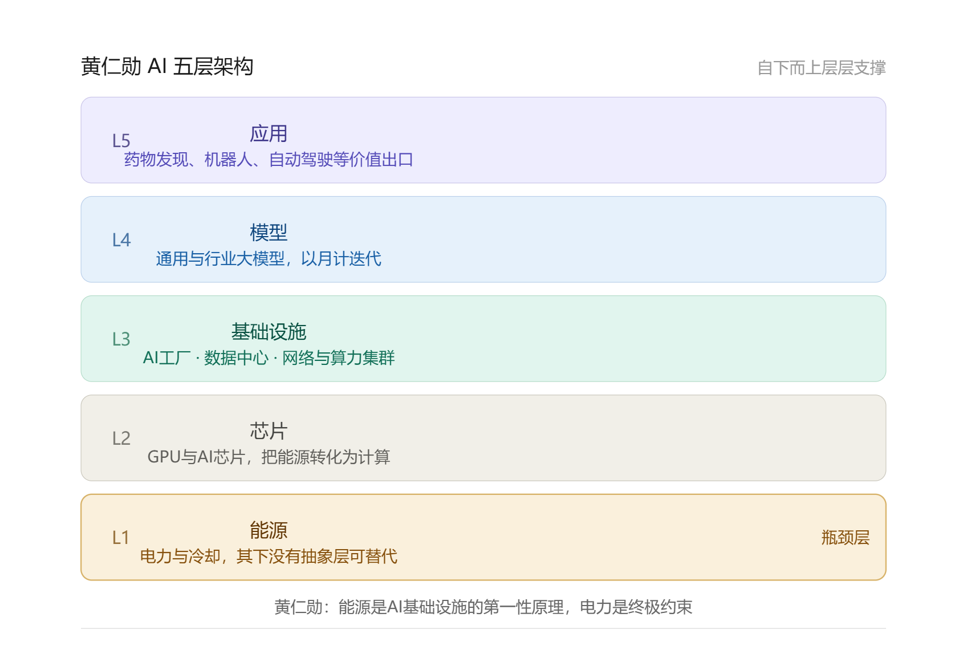Click the 瓶颈层 tag on the energy layer
The width and height of the screenshot is (967, 666).
846,537
